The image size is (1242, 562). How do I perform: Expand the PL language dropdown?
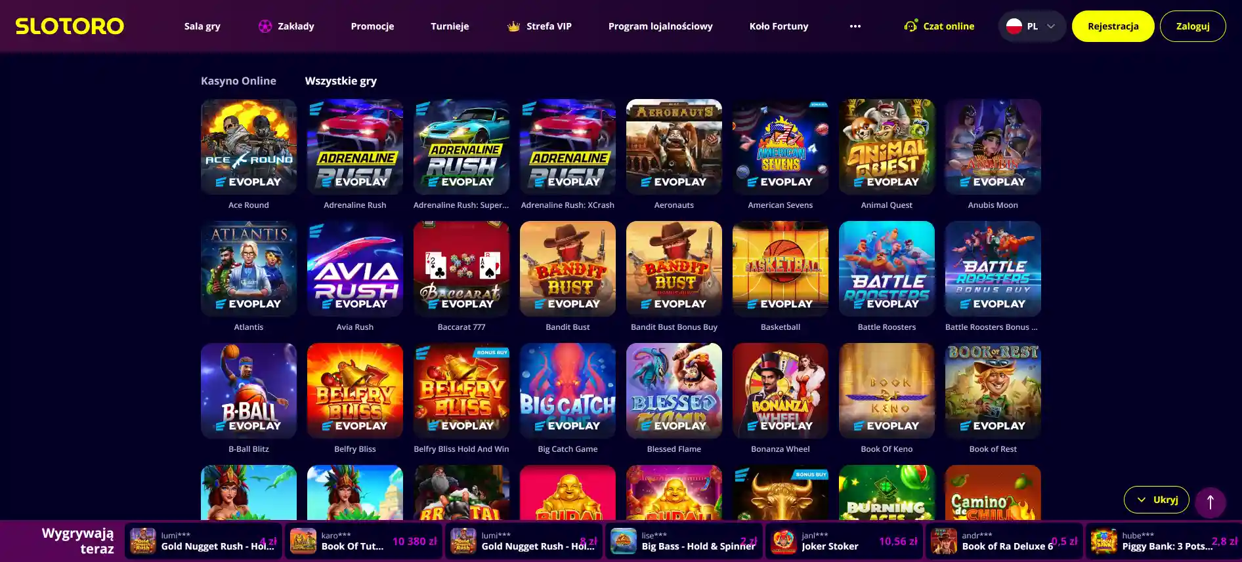1032,26
